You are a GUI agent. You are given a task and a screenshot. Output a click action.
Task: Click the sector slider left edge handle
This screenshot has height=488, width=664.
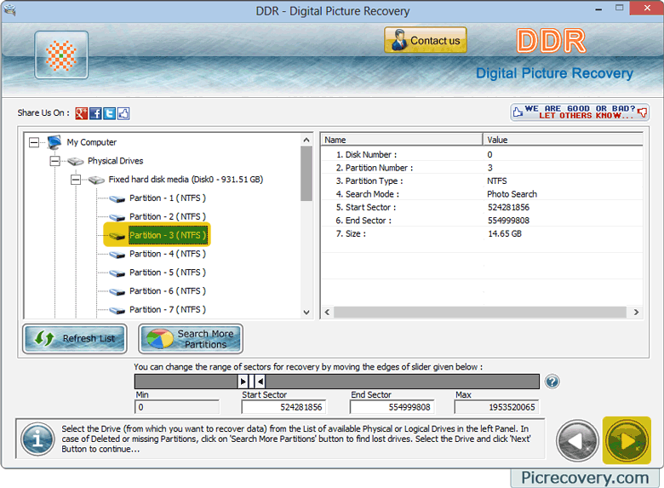point(243,382)
